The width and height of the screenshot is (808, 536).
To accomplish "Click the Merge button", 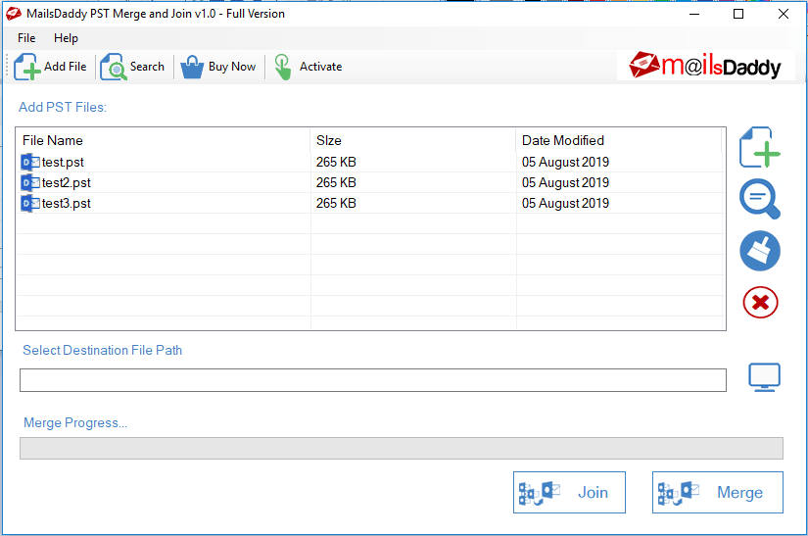I will point(717,492).
